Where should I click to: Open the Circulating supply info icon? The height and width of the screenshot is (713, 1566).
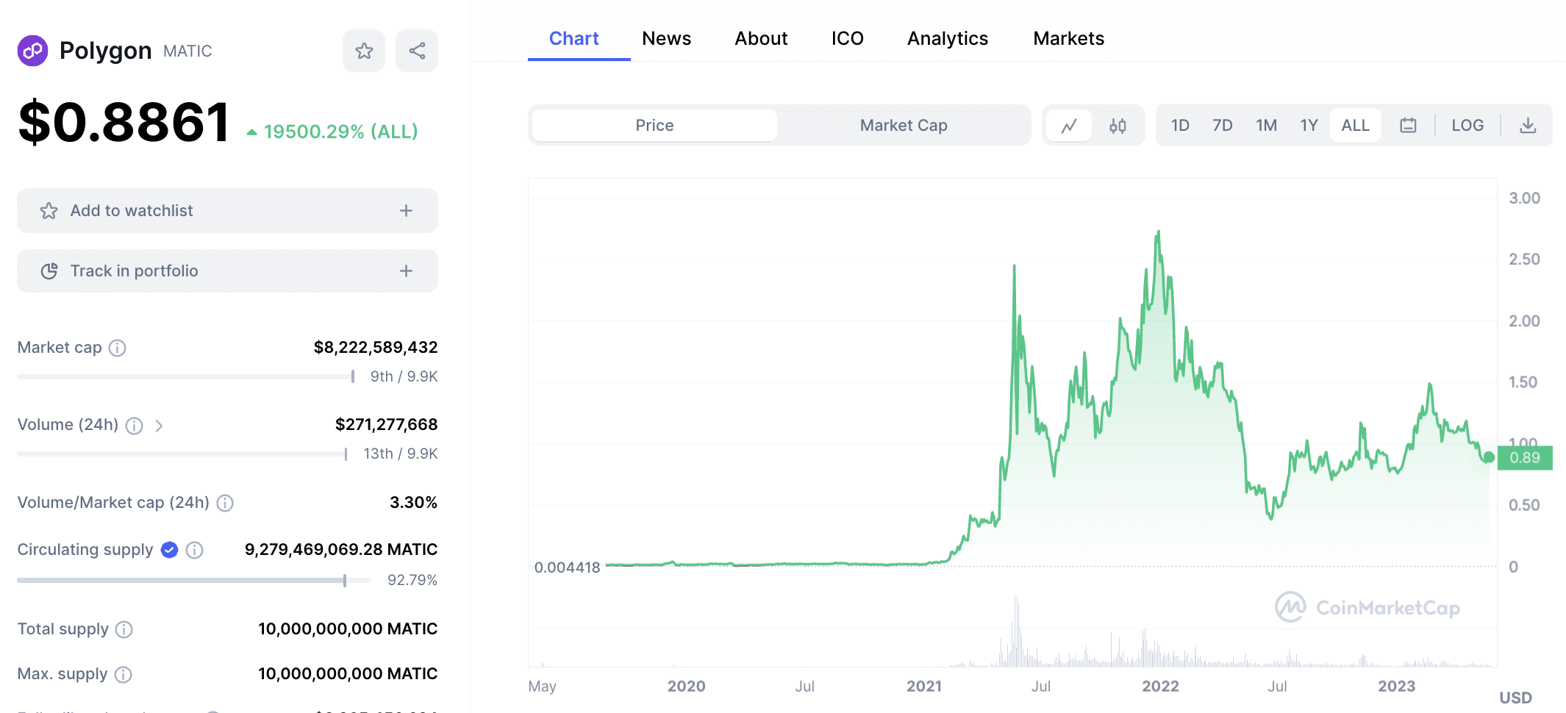[194, 550]
